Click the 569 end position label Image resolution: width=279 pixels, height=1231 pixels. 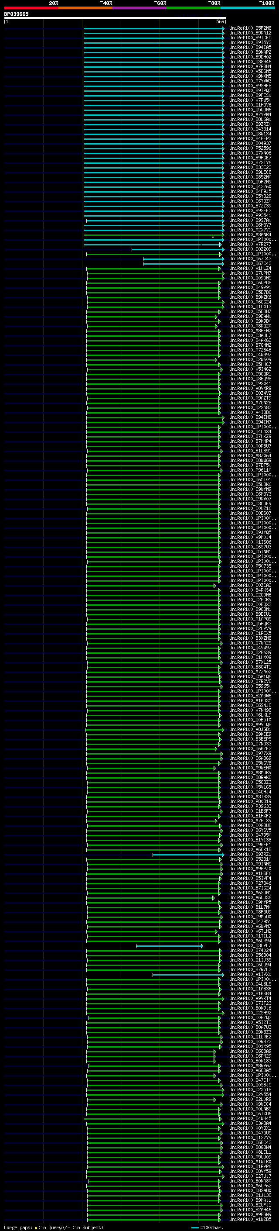220,21
